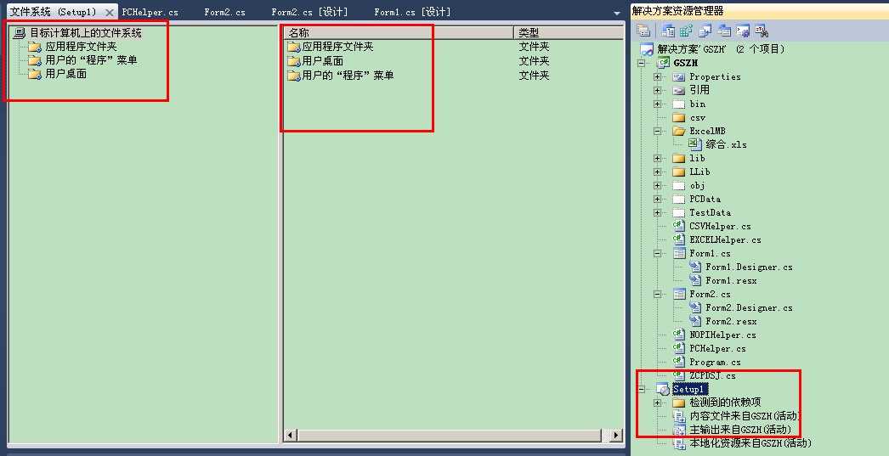This screenshot has width=889, height=456.
Task: Open the Registry Editor toolbar icon
Action: click(x=687, y=31)
